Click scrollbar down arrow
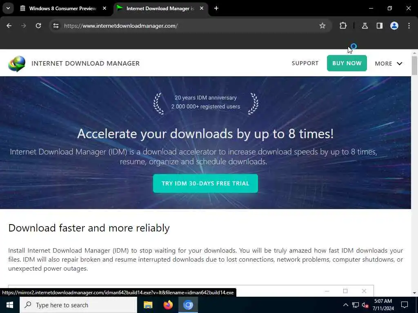This screenshot has width=418, height=313. pos(414,293)
